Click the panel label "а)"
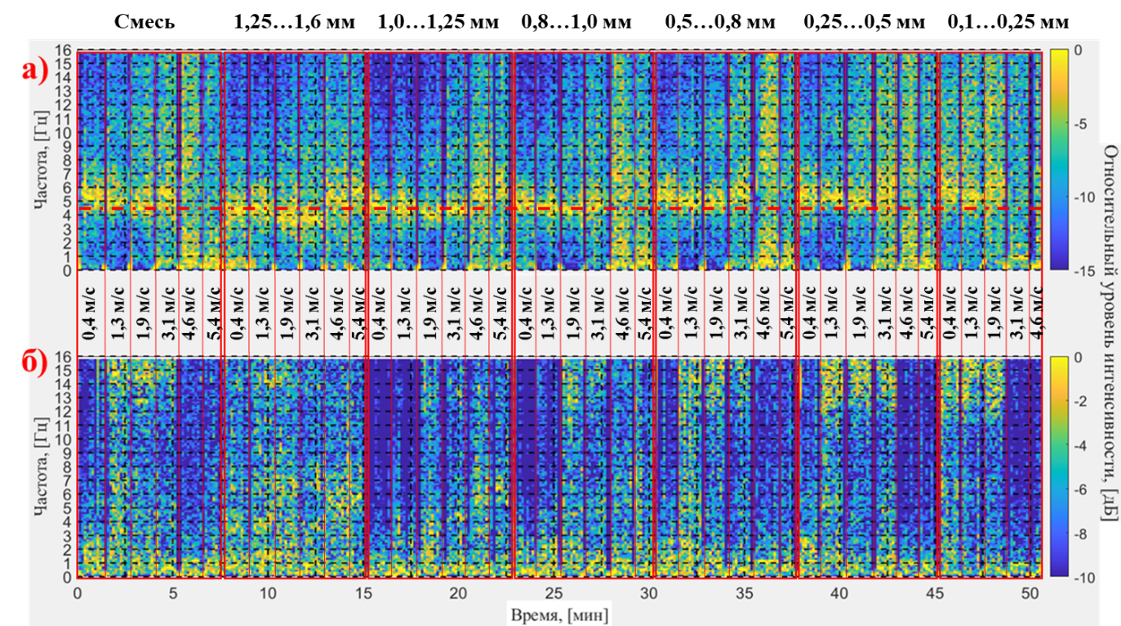This screenshot has height=626, width=1121. point(35,72)
